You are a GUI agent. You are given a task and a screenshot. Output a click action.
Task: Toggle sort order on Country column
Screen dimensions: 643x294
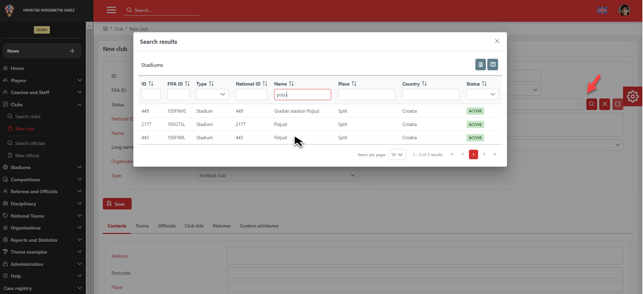[x=424, y=84]
